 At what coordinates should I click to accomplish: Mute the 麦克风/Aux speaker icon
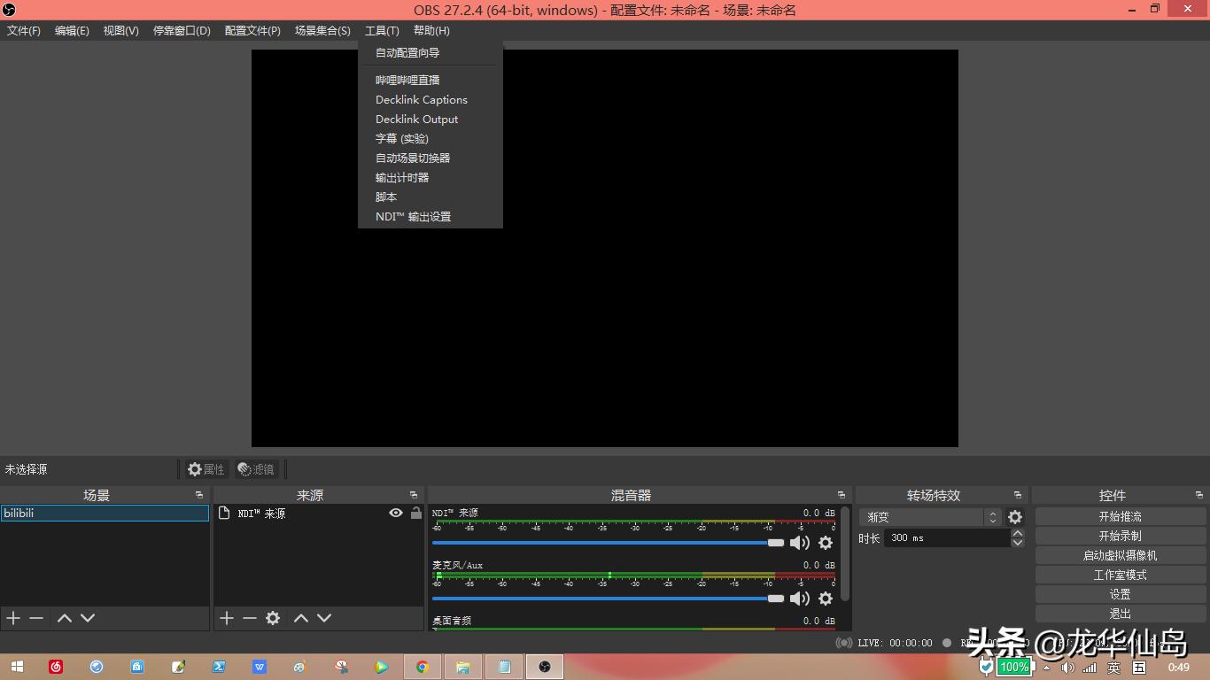[x=799, y=599]
